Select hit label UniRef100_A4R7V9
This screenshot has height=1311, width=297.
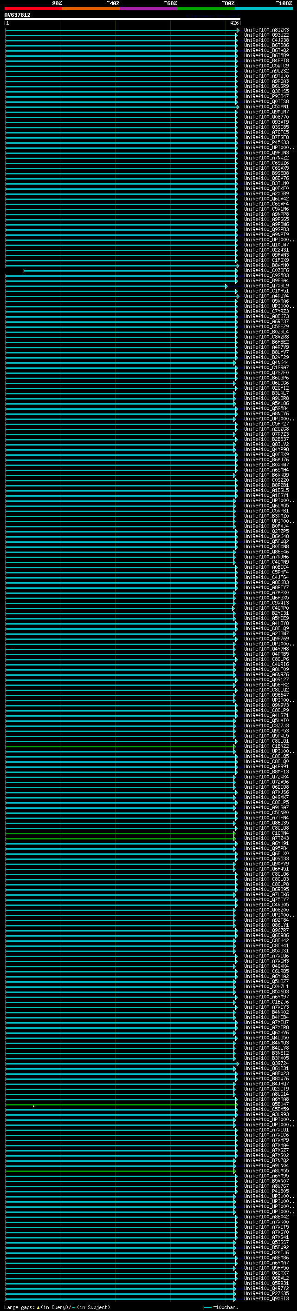point(266,347)
